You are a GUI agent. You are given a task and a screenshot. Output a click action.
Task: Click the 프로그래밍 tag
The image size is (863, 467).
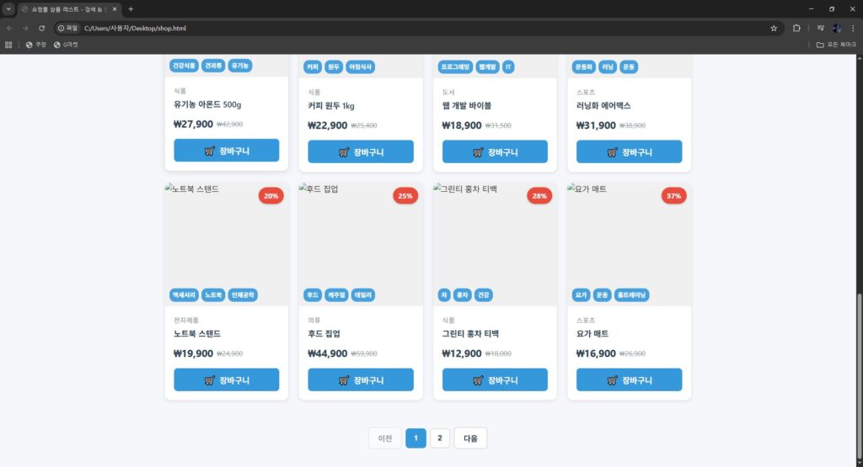tap(455, 66)
